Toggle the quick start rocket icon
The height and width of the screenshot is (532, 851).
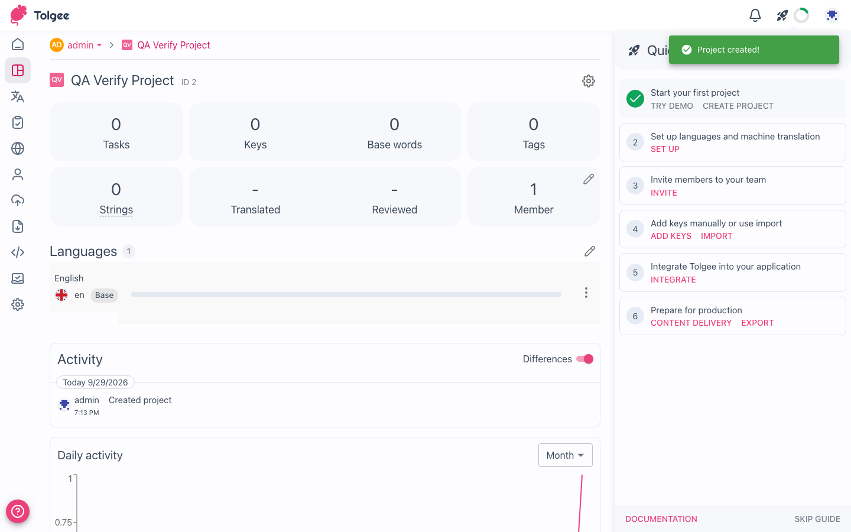(x=782, y=15)
